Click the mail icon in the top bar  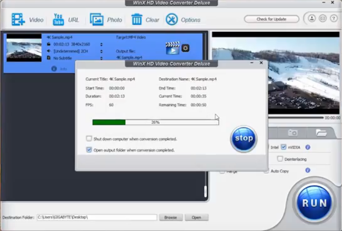click(322, 18)
